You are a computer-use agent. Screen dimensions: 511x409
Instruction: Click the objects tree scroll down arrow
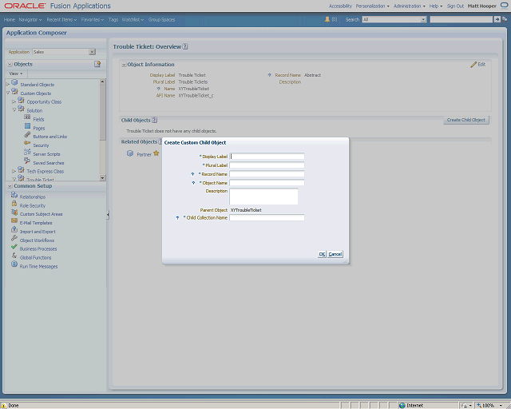click(103, 178)
